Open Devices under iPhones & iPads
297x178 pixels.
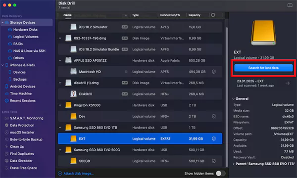pyautogui.click(x=19, y=72)
